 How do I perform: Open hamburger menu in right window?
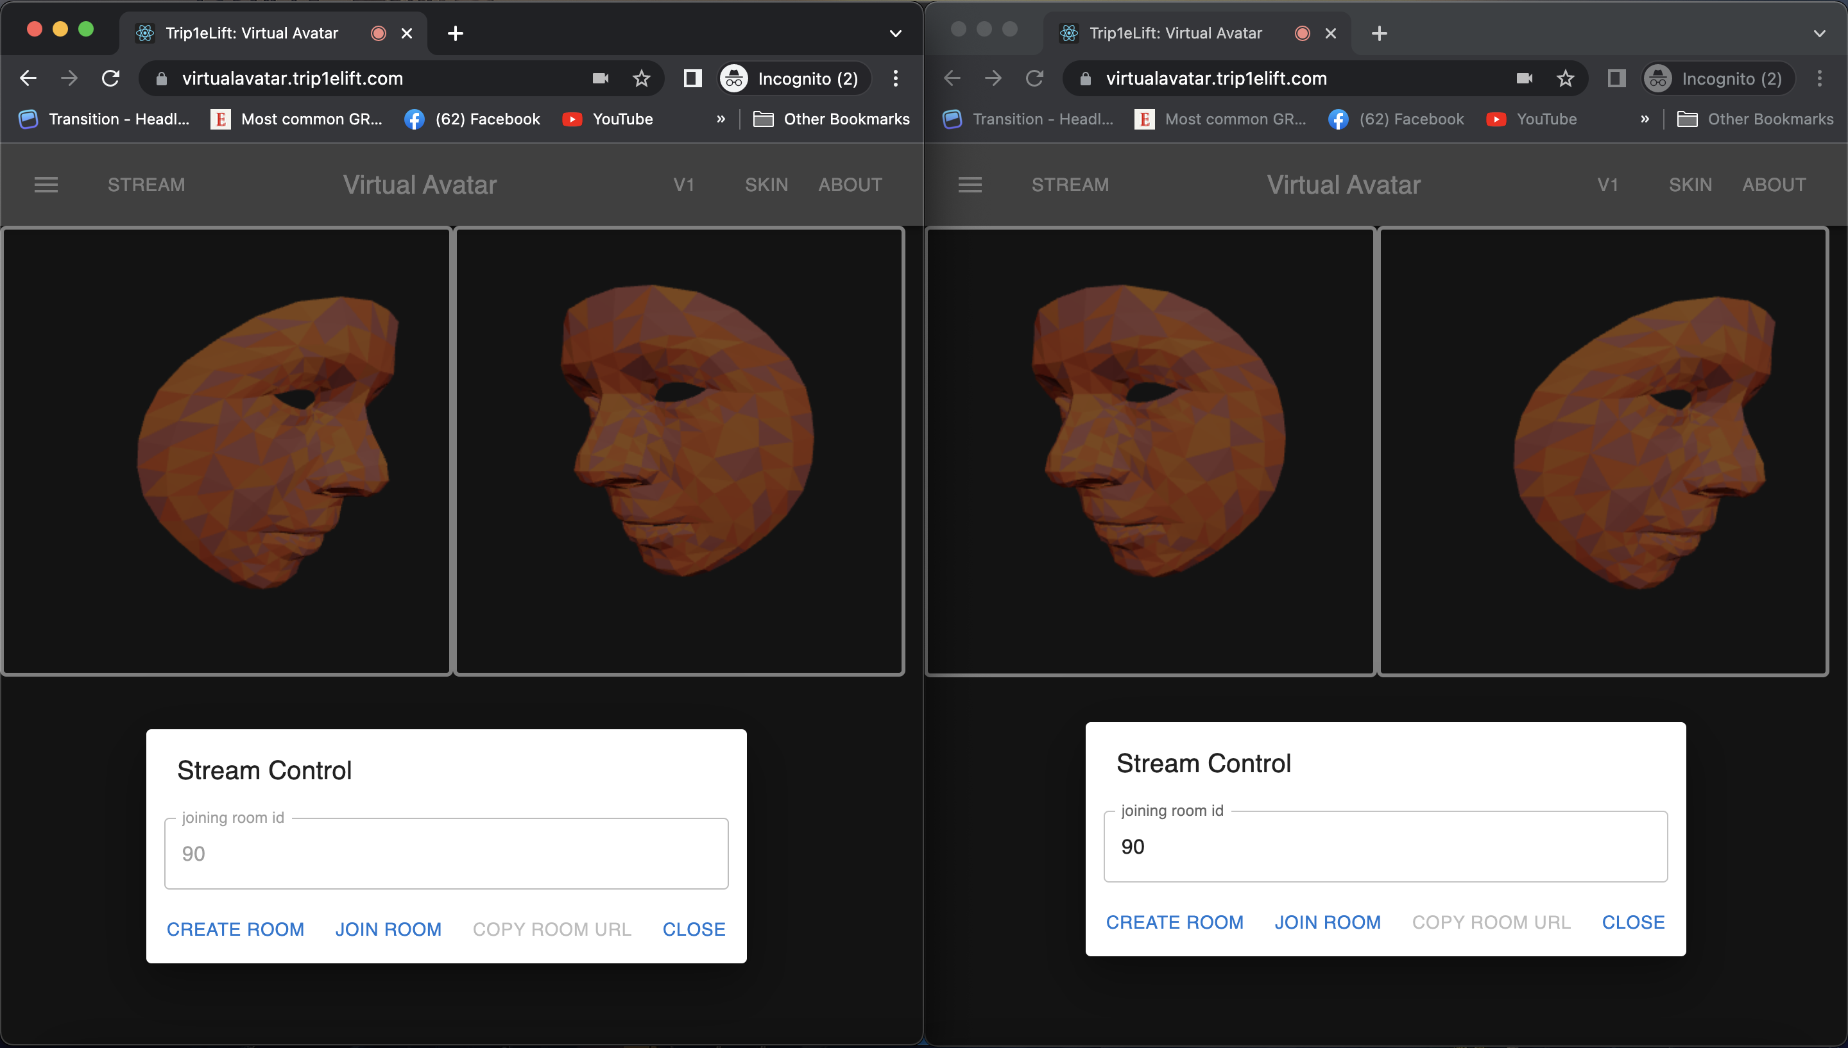[x=970, y=185]
